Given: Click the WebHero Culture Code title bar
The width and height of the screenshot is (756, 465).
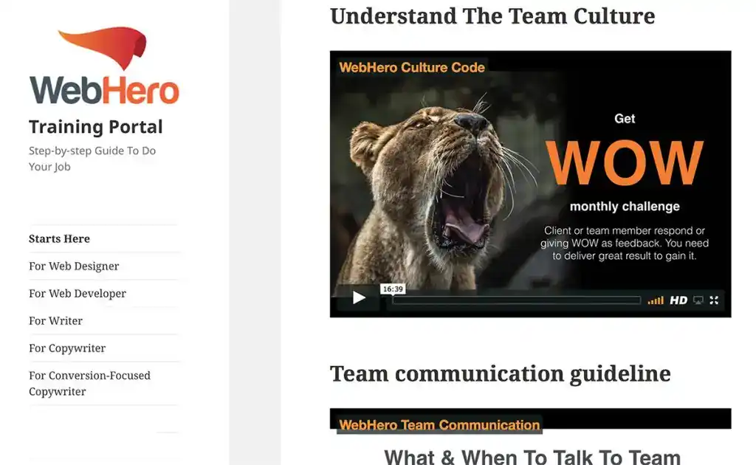Looking at the screenshot, I should (x=410, y=66).
